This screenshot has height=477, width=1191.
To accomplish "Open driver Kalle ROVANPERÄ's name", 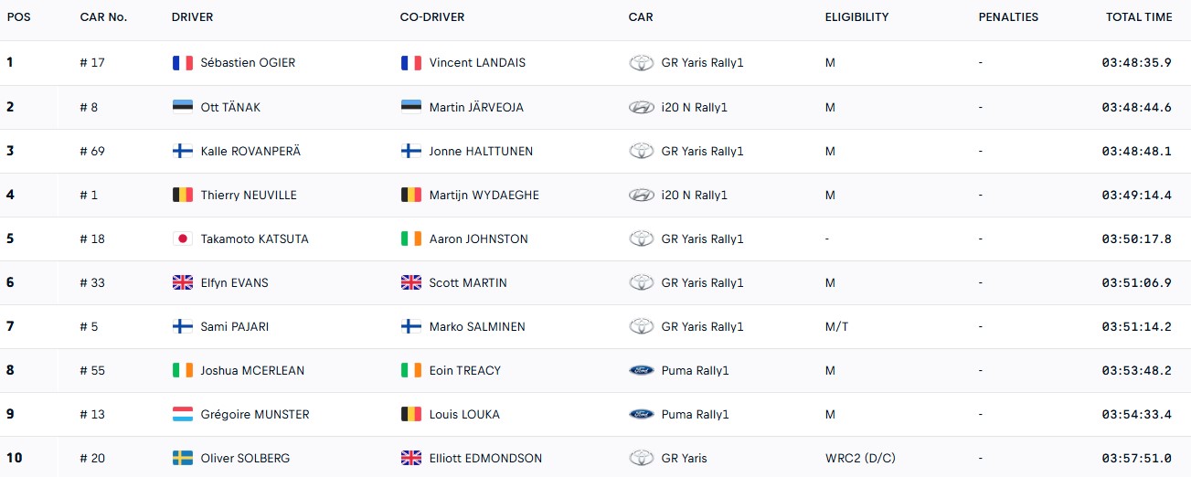I will [x=250, y=151].
